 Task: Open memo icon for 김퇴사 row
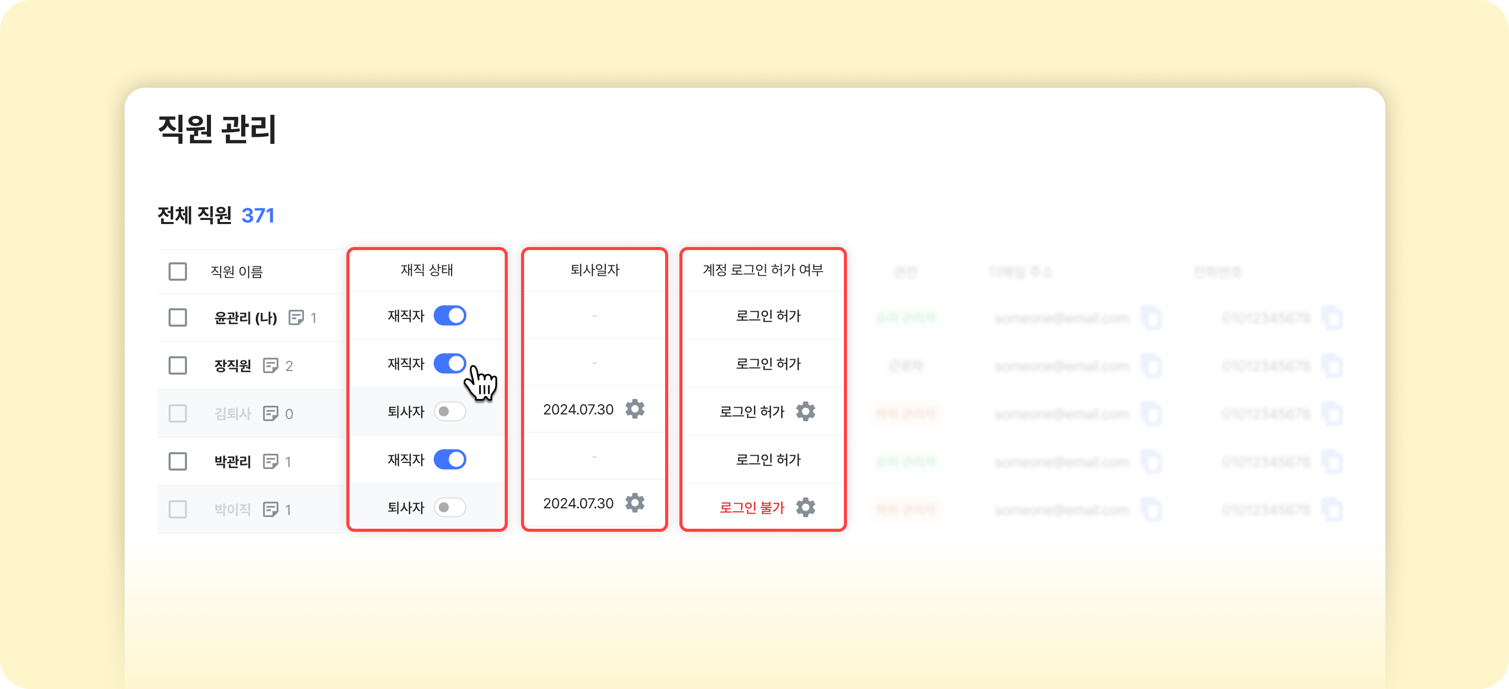pos(271,414)
